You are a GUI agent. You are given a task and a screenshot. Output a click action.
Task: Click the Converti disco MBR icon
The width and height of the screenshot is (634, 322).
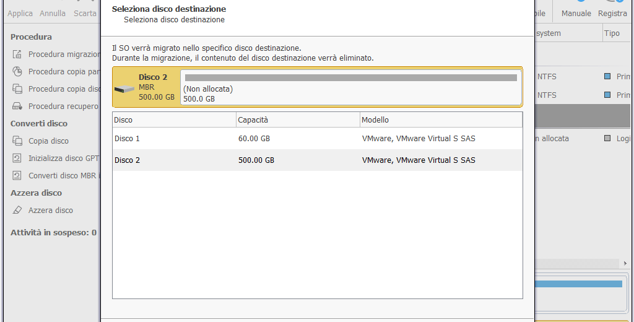coord(17,176)
